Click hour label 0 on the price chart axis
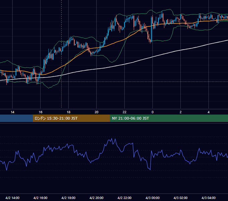The image size is (228, 201). point(153,112)
